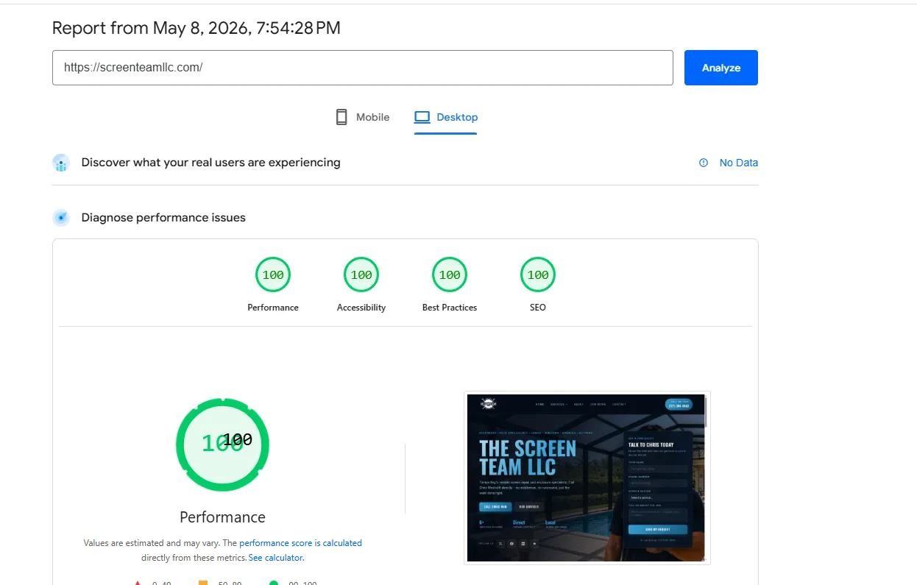The width and height of the screenshot is (917, 585).
Task: Click the mobile phone icon
Action: (341, 117)
